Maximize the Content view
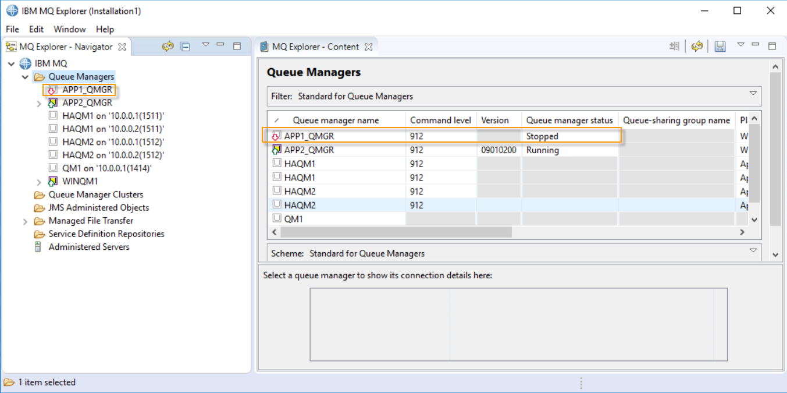This screenshot has height=393, width=787. 772,46
